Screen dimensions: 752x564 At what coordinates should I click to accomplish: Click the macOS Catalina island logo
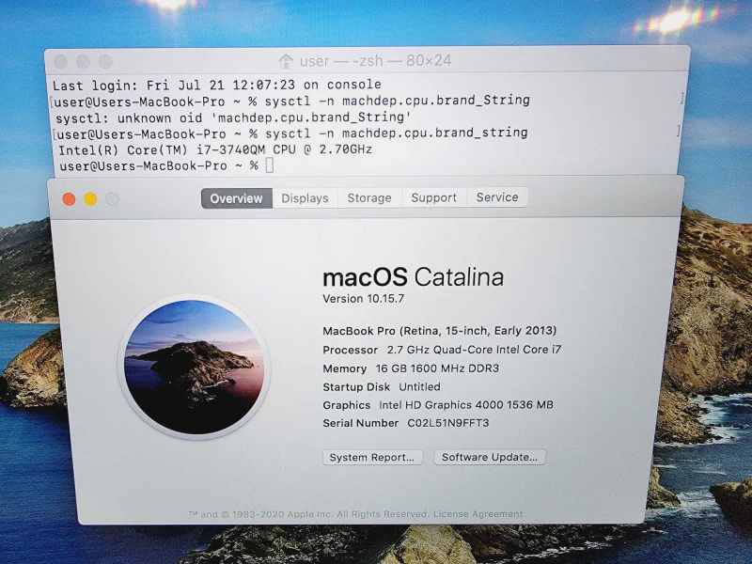(194, 367)
